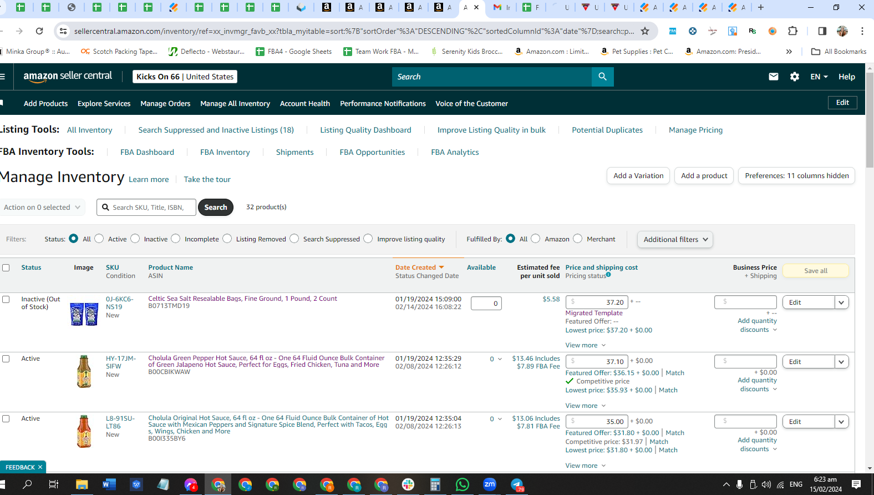The width and height of the screenshot is (874, 495).
Task: Open Performance Notifications menu
Action: (383, 103)
